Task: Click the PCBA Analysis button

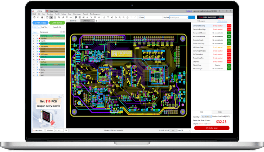Action: 39,22
